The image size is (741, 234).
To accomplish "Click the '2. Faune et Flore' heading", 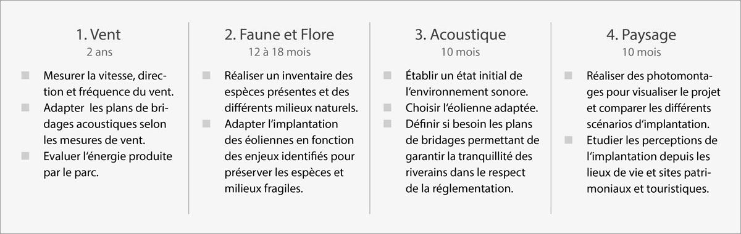I will (279, 34).
